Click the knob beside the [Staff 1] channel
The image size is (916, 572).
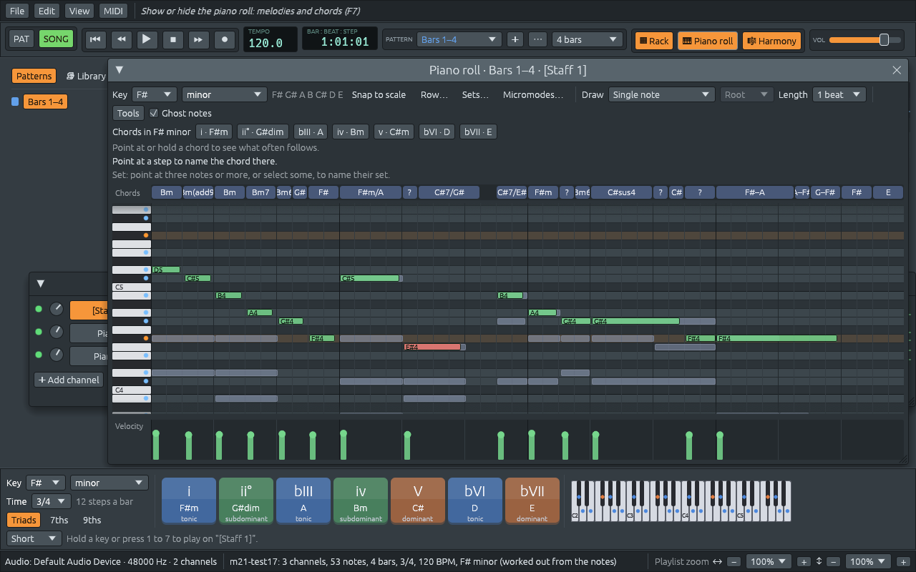click(57, 309)
